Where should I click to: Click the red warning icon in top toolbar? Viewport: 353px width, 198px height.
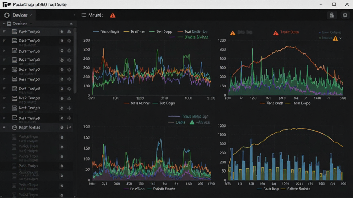(x=113, y=15)
